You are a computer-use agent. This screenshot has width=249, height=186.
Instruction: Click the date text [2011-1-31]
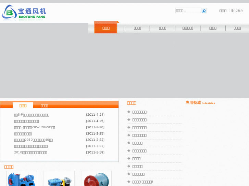95,146
